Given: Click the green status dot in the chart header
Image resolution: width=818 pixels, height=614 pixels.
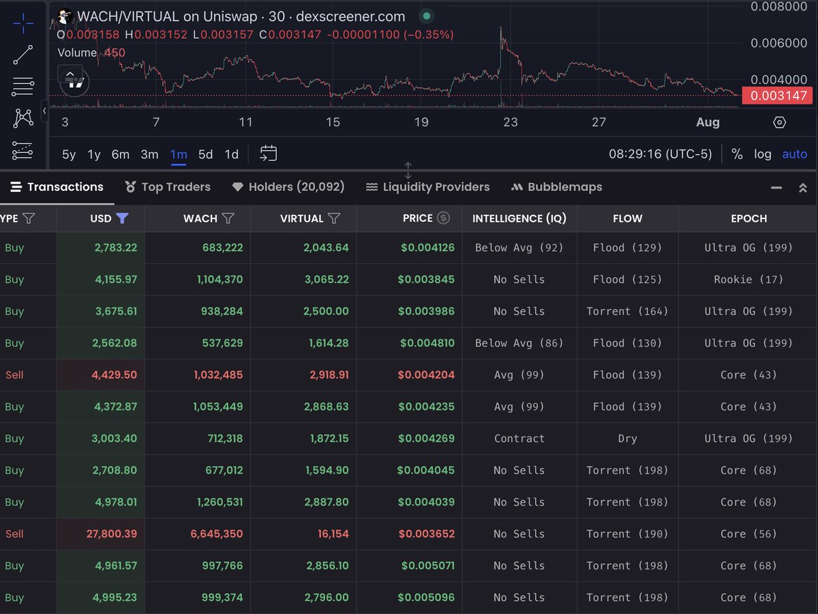Looking at the screenshot, I should click(x=426, y=16).
